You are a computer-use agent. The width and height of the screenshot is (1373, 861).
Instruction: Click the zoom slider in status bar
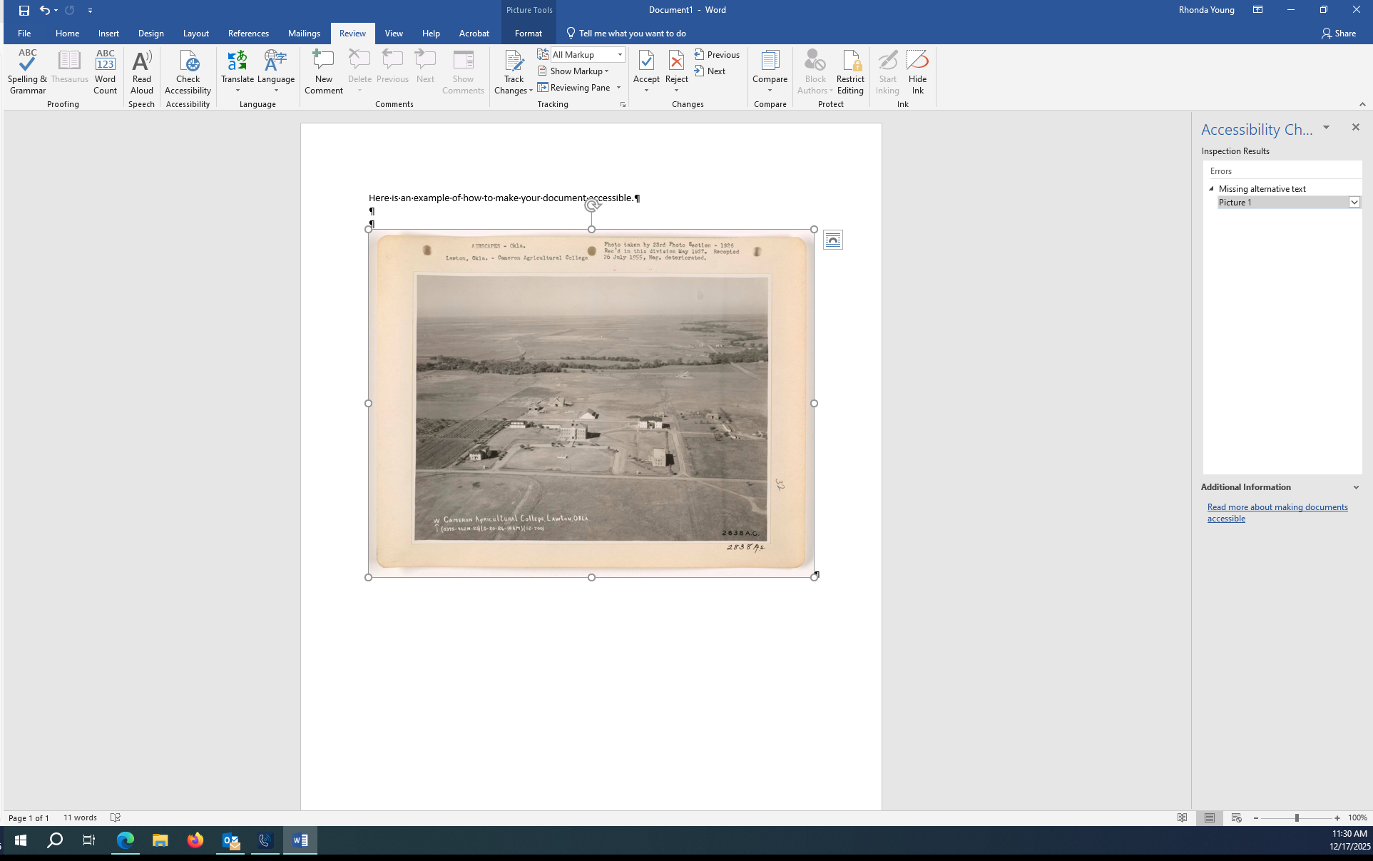pos(1296,818)
